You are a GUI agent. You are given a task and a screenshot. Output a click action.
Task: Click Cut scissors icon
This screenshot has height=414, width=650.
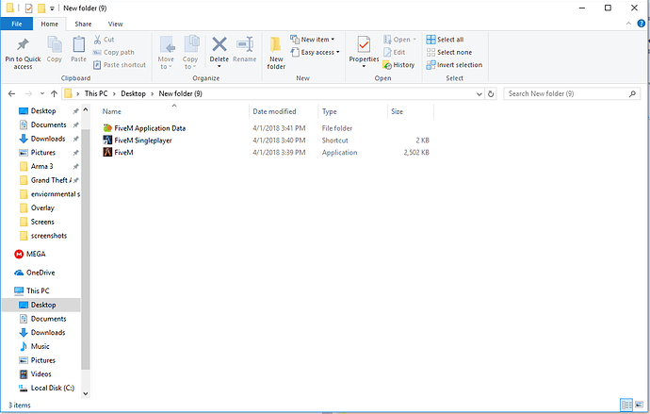point(97,40)
